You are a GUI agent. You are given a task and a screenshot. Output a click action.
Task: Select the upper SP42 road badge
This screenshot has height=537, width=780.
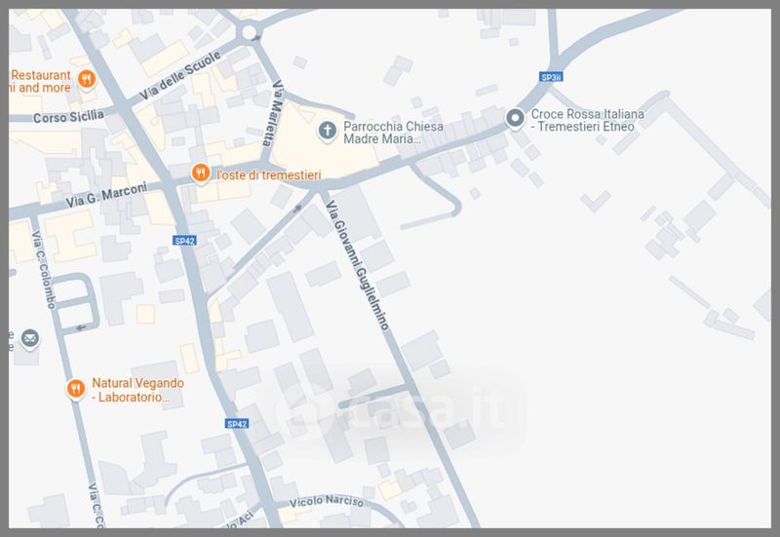click(184, 241)
